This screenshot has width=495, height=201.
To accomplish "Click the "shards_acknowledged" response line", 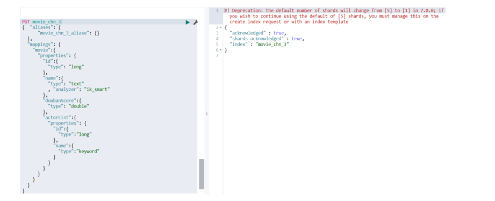I will pos(267,39).
